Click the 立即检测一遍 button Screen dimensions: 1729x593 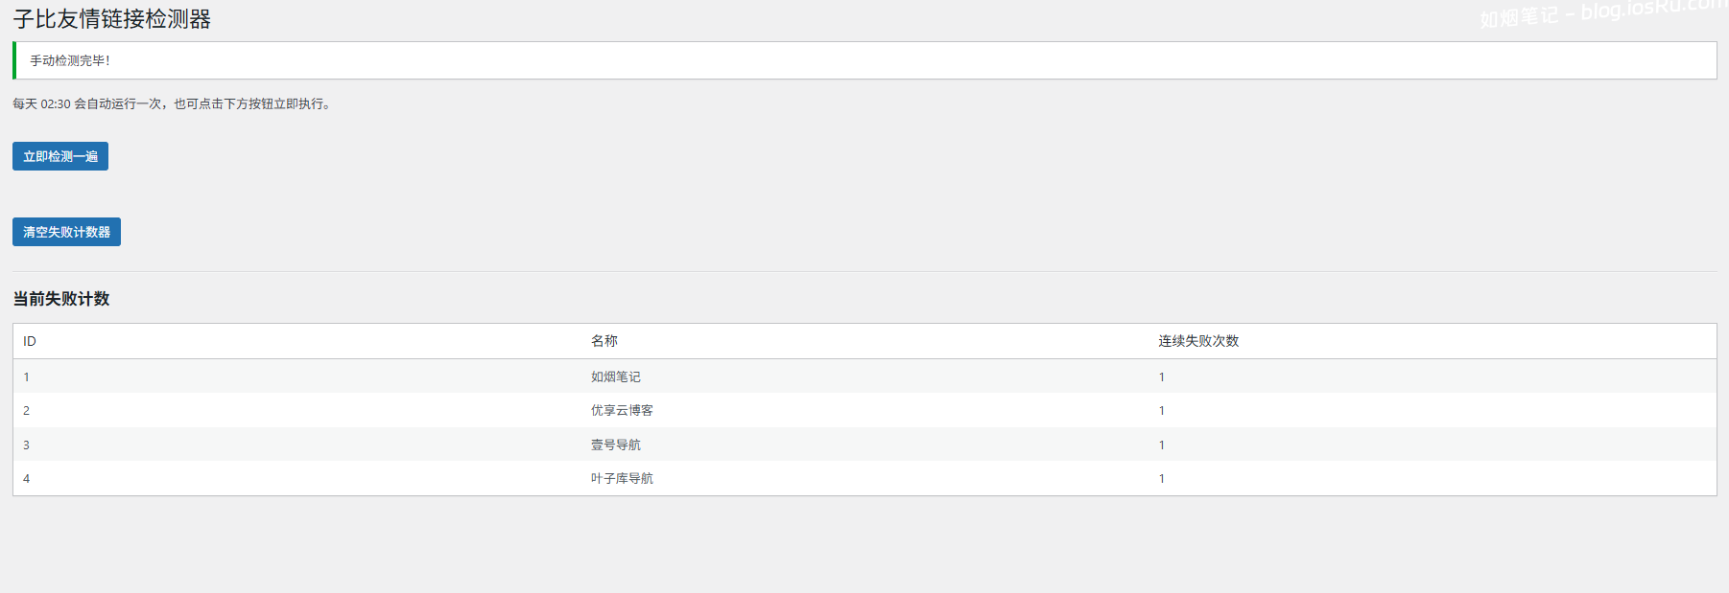click(60, 156)
